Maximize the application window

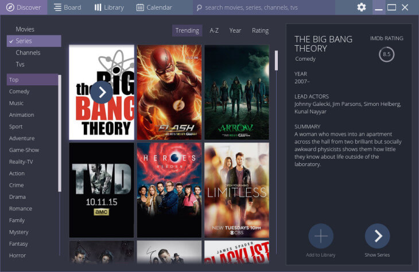pyautogui.click(x=392, y=7)
